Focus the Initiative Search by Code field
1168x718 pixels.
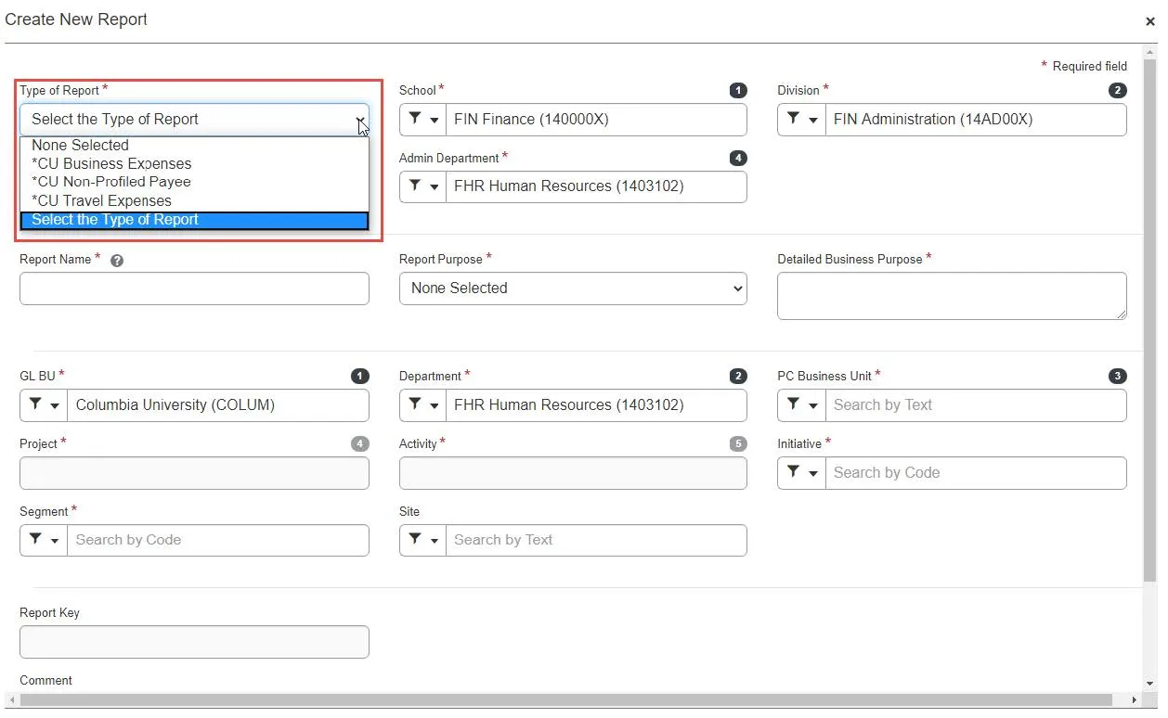975,473
